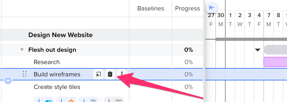Click the gray Flesh out design group bar

[x=275, y=50]
